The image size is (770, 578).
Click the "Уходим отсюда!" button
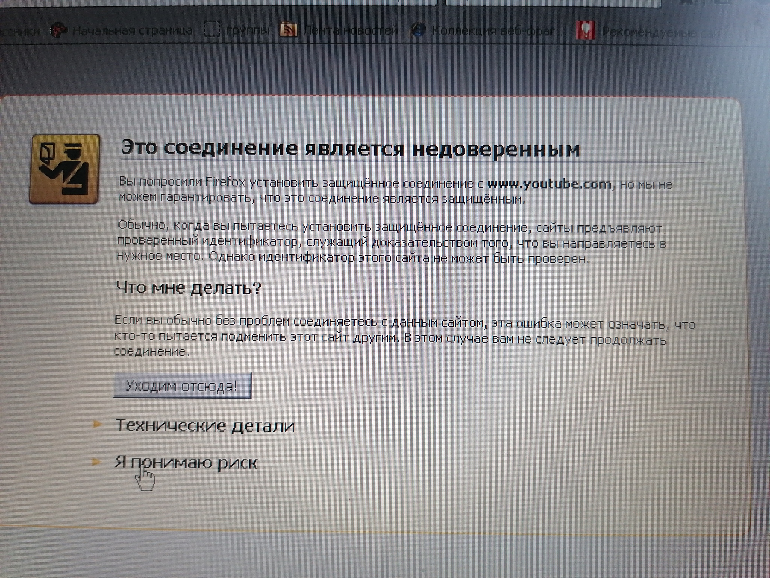182,386
